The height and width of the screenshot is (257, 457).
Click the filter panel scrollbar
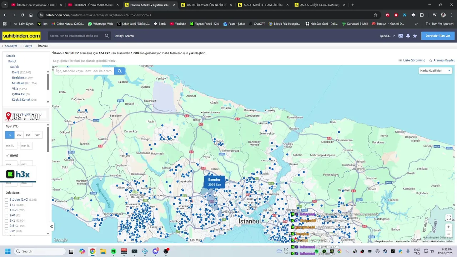(x=48, y=139)
